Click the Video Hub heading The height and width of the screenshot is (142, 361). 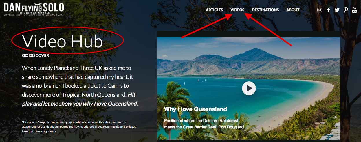63,41
